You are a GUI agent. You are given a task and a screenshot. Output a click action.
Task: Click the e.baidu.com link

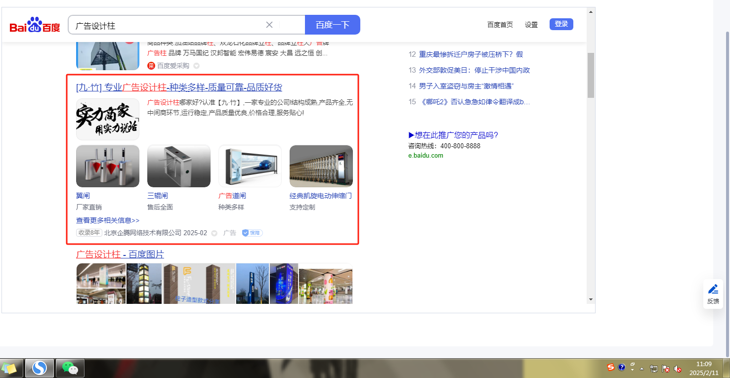[x=426, y=156]
